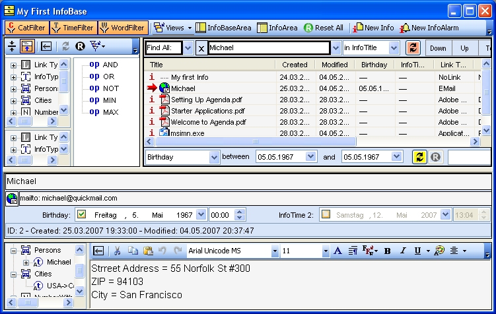Click the orange search refresh icon
The width and height of the screenshot is (496, 314).
tap(413, 48)
